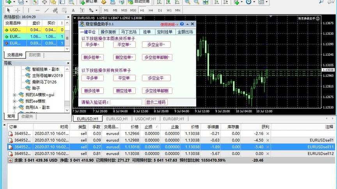Close the EURUSDsell12 order with its x
337x189 pixels.
point(268,154)
